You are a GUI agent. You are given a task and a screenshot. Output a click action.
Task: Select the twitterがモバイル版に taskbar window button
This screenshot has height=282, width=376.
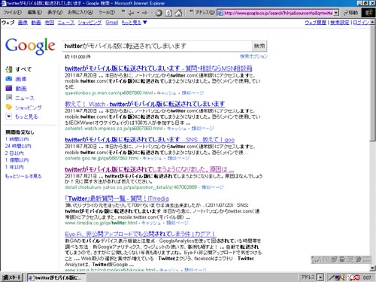pyautogui.click(x=56, y=277)
